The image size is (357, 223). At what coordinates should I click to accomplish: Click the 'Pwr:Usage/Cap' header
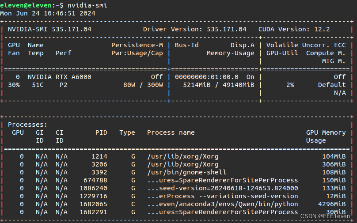(x=137, y=53)
